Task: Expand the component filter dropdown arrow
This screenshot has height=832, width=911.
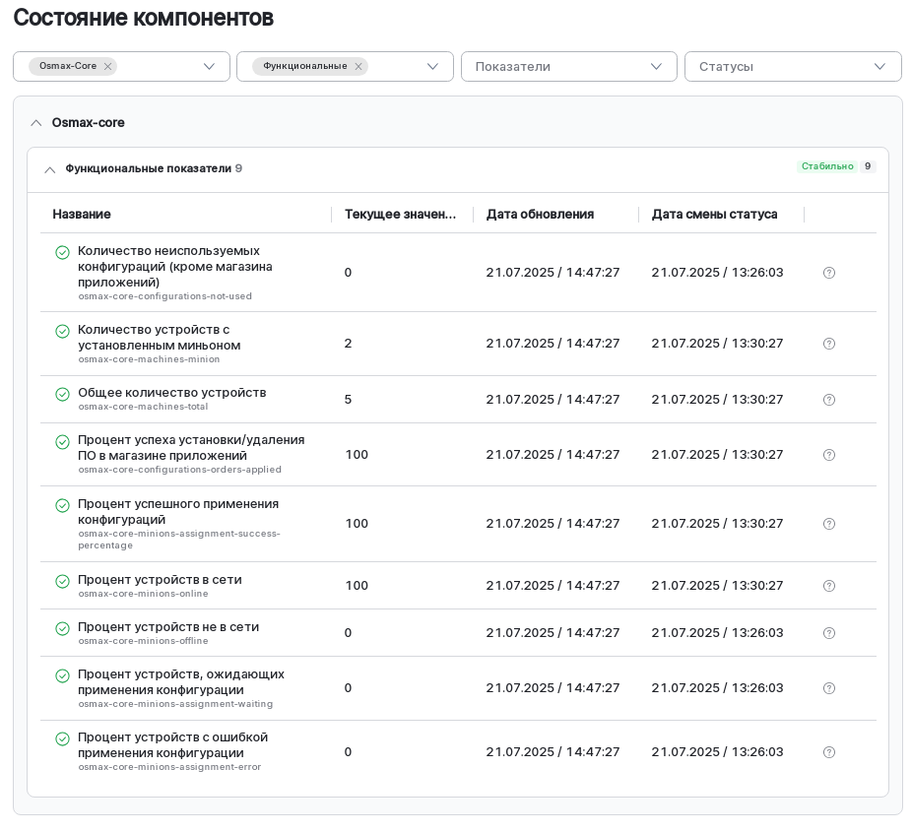Action: click(x=209, y=66)
